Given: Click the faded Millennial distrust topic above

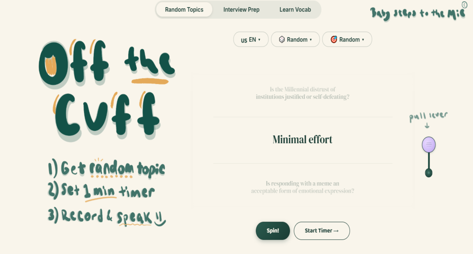Looking at the screenshot, I should pyautogui.click(x=303, y=93).
